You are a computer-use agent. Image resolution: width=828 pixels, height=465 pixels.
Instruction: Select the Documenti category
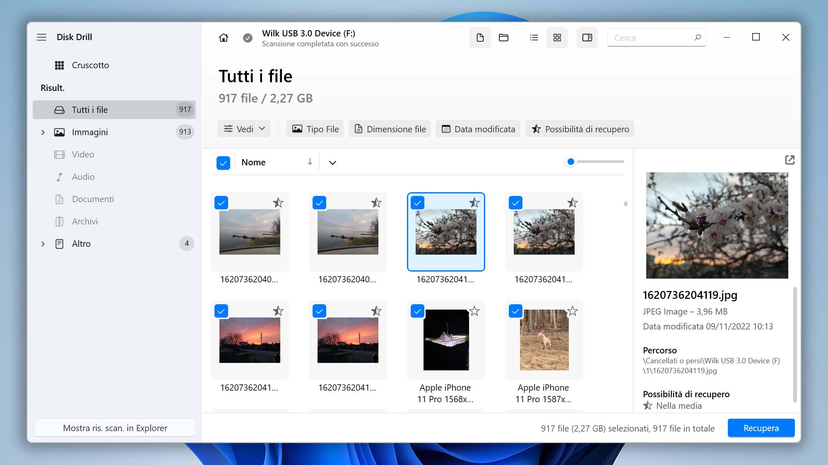[114, 199]
